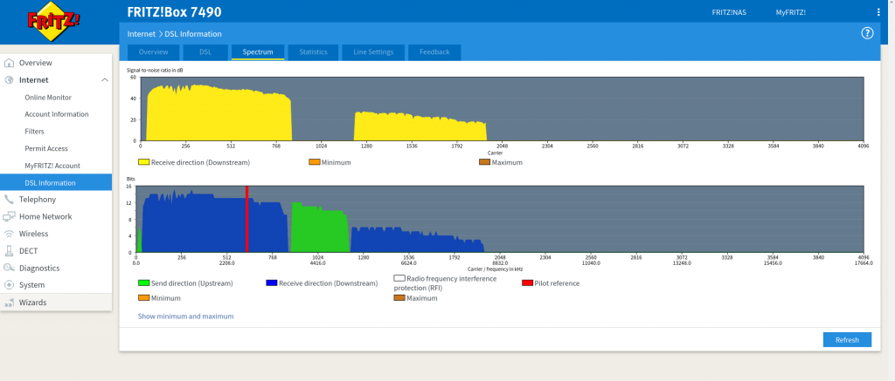
Task: Click yellow Receive direction swatch in SNR legend
Action: 144,162
